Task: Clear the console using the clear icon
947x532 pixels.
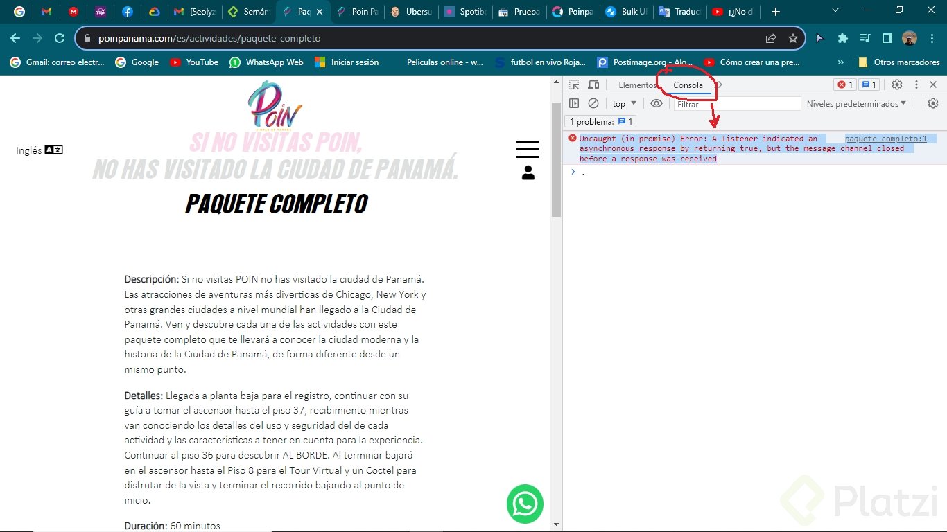Action: coord(593,103)
